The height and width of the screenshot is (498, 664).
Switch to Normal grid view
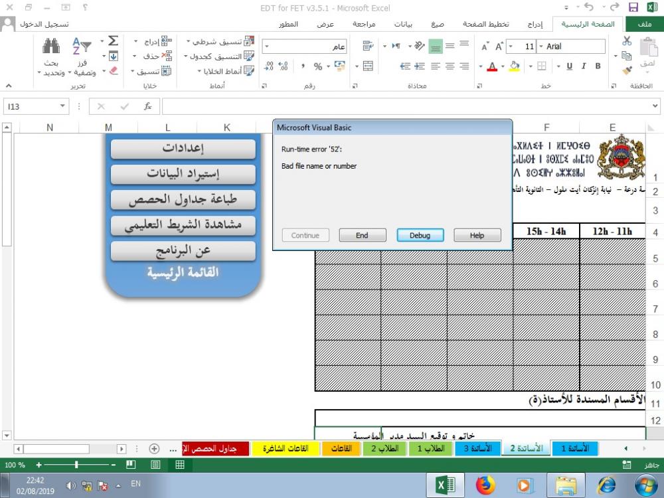pos(180,465)
